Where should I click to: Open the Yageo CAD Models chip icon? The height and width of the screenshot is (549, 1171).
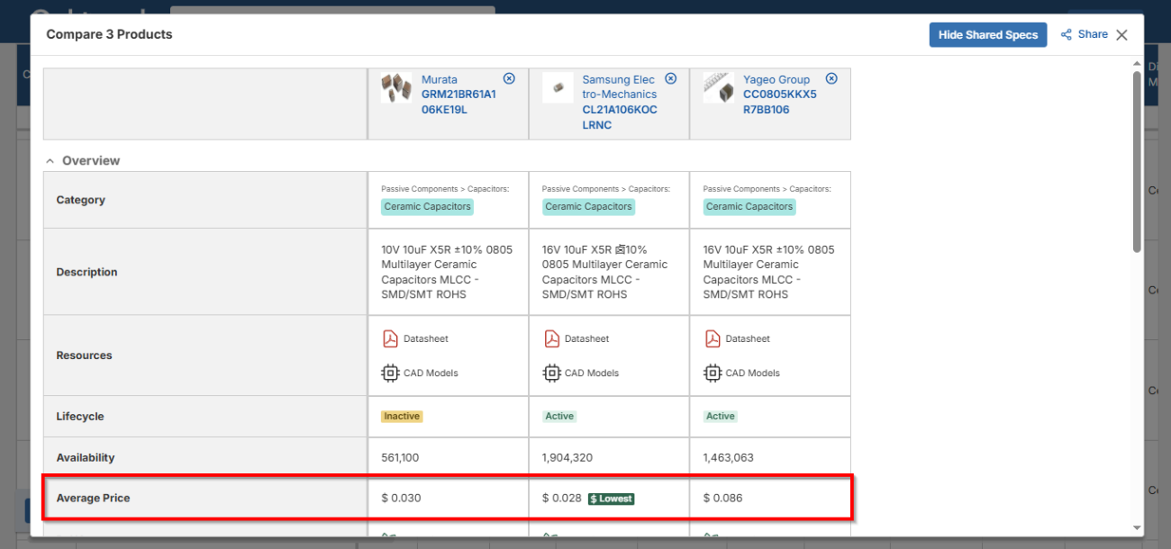click(712, 373)
